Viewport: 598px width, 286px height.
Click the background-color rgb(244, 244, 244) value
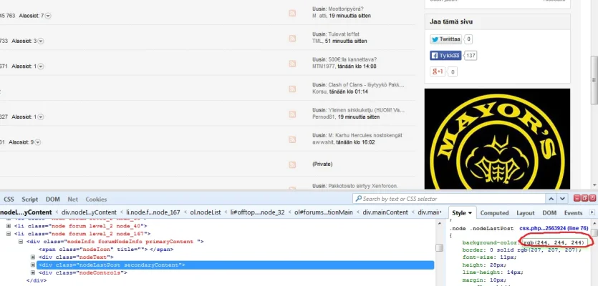click(x=554, y=243)
